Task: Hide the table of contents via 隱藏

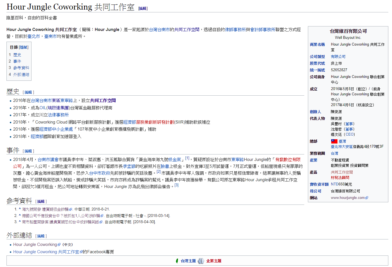Action: coord(24,47)
